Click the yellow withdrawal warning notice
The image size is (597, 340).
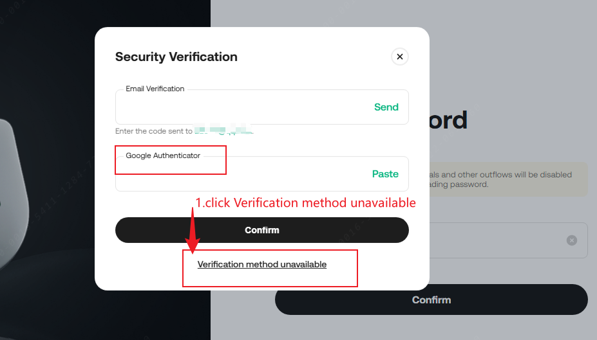click(506, 179)
